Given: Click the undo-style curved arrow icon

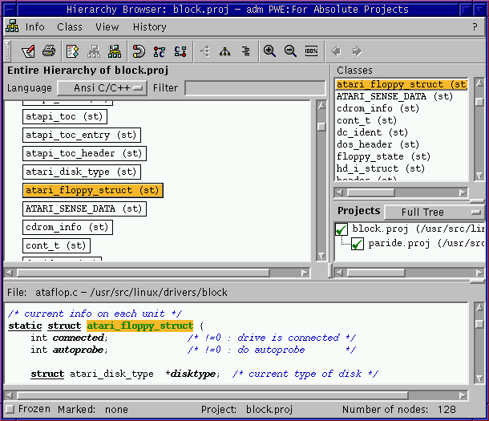Looking at the screenshot, I should coord(138,51).
